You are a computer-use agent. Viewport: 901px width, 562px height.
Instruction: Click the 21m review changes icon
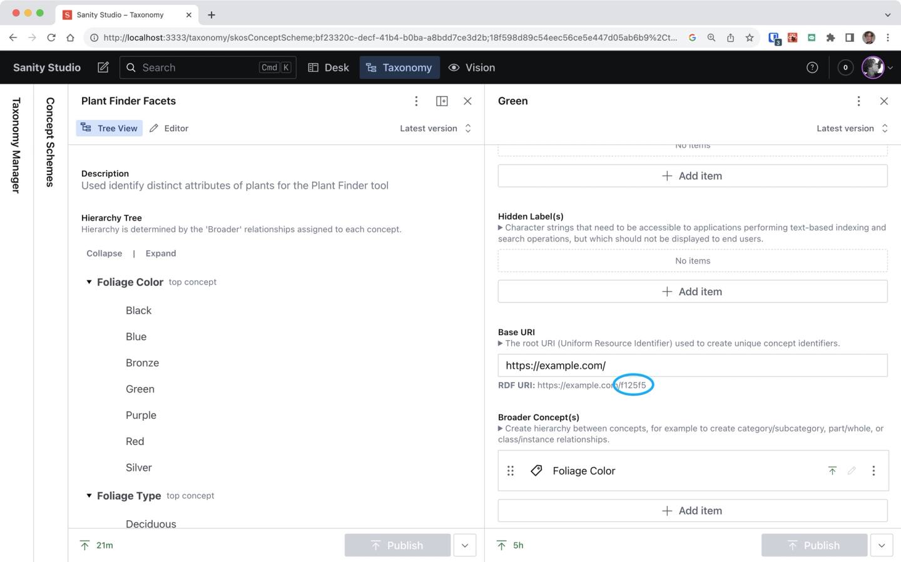point(84,545)
